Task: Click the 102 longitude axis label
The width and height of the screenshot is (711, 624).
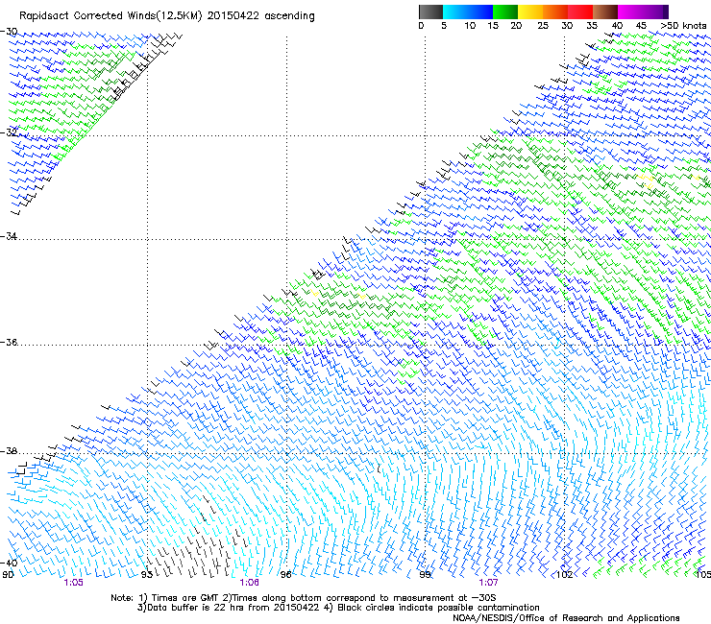Action: click(x=565, y=575)
